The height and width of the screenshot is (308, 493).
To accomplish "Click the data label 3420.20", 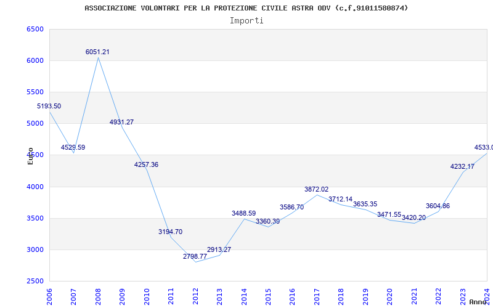I will pyautogui.click(x=414, y=218).
